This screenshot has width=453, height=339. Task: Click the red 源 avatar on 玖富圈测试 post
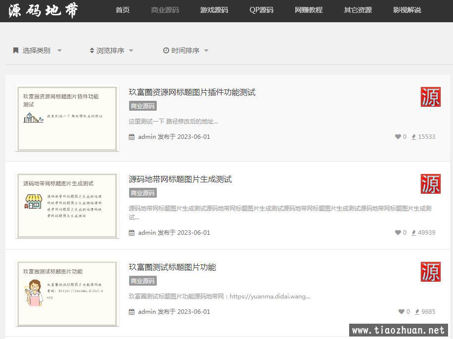pos(430,272)
